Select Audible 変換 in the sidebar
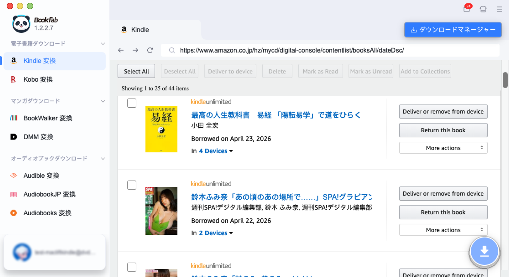 tap(55, 175)
